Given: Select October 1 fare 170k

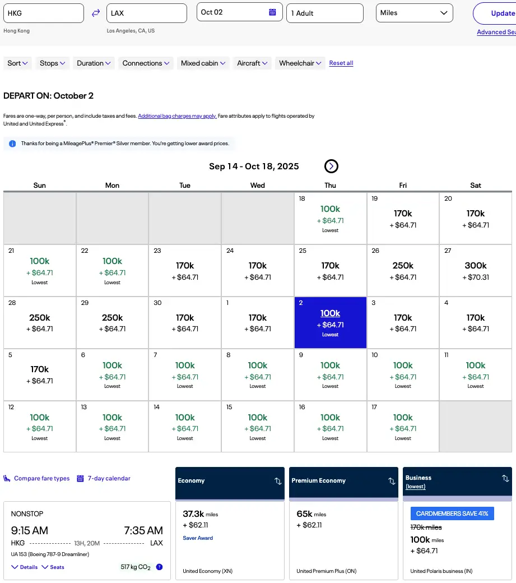Looking at the screenshot, I should (x=258, y=322).
